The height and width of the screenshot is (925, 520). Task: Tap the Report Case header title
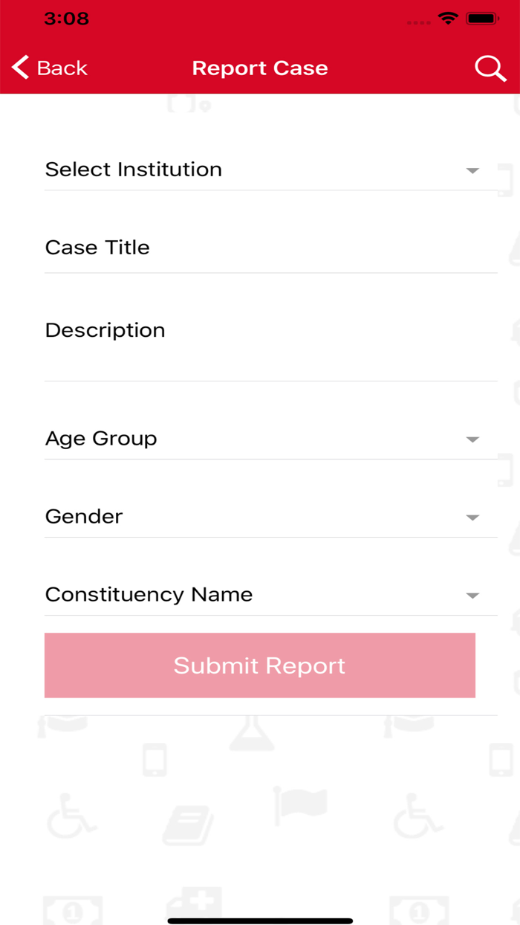click(x=260, y=68)
